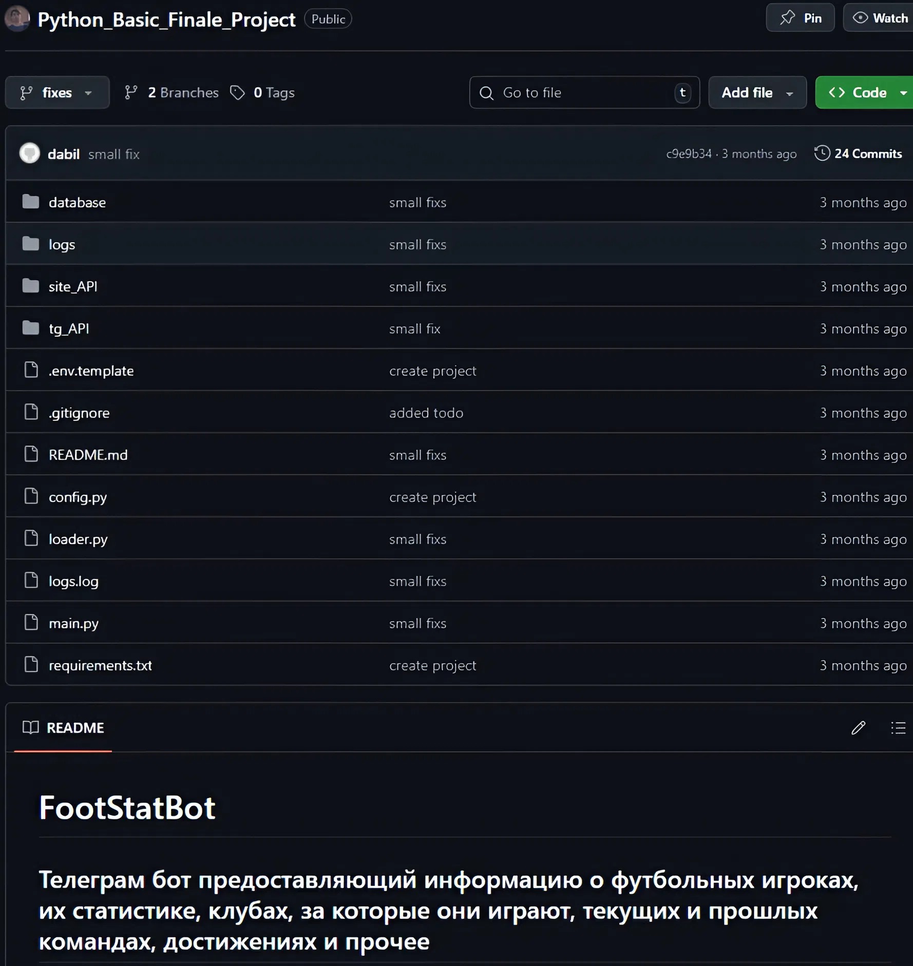913x966 pixels.
Task: Click the pencil edit README icon
Action: point(858,728)
